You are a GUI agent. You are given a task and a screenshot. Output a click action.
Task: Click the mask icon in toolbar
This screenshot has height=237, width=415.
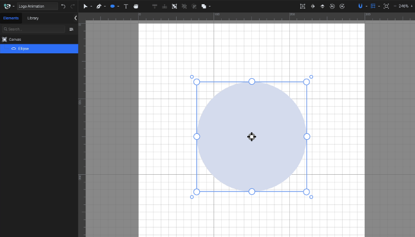point(194,6)
